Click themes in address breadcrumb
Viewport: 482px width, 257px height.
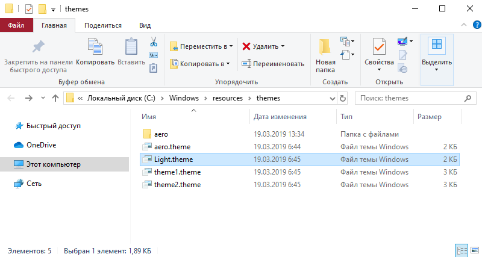(268, 98)
